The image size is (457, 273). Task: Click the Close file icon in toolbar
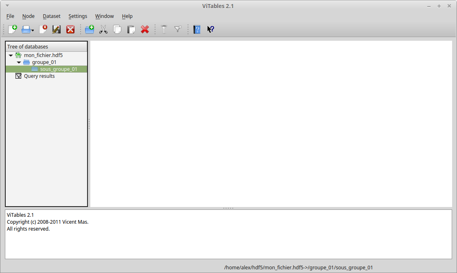click(43, 29)
